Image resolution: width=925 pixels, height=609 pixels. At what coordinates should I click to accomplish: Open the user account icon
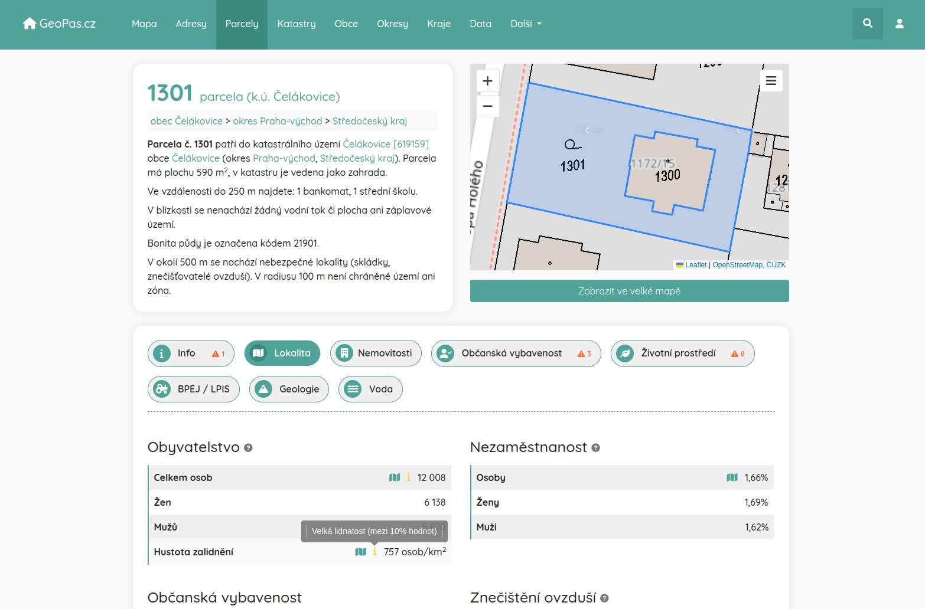pos(899,24)
